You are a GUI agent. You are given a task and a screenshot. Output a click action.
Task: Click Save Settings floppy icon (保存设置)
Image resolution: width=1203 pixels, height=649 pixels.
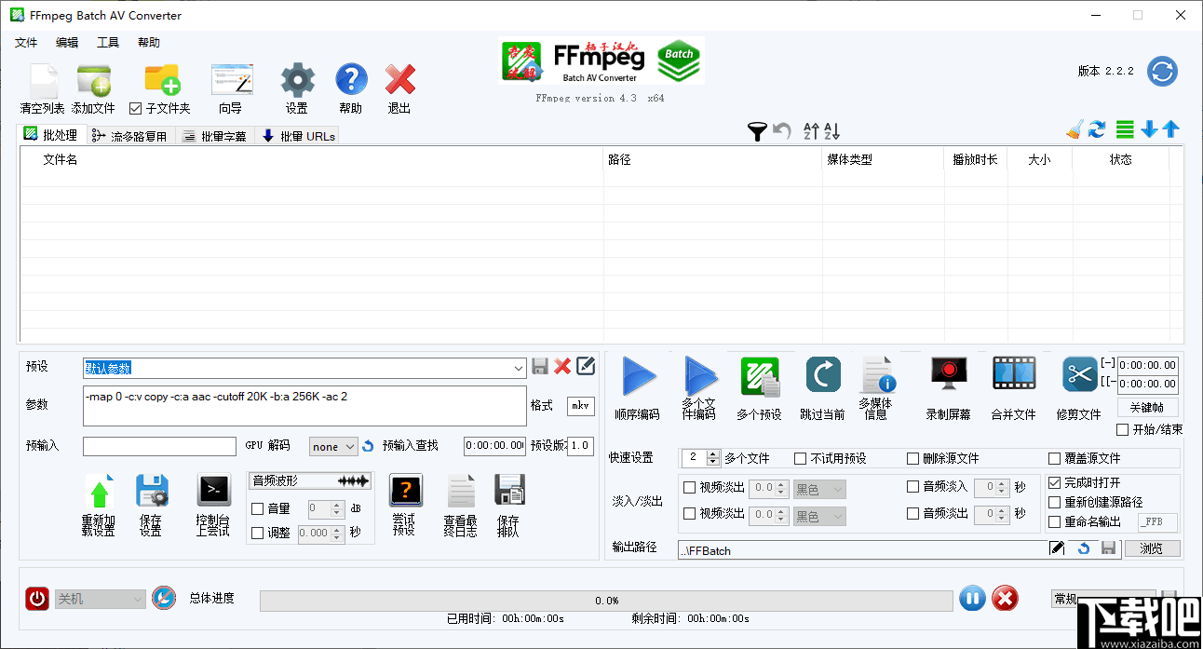tap(151, 491)
